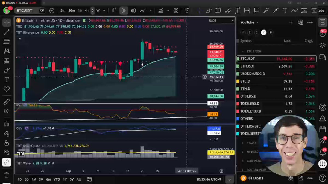Activate the zoom in tool
Image resolution: width=328 pixels, height=184 pixels.
(7, 111)
